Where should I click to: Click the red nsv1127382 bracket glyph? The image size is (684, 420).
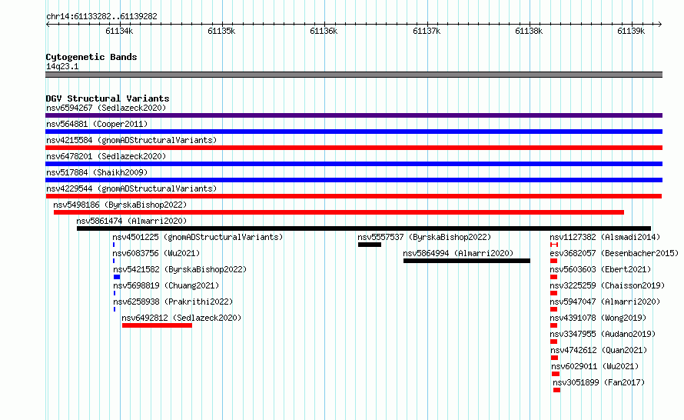pos(554,245)
